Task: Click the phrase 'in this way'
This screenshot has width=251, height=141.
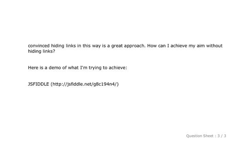Action: 89,46
